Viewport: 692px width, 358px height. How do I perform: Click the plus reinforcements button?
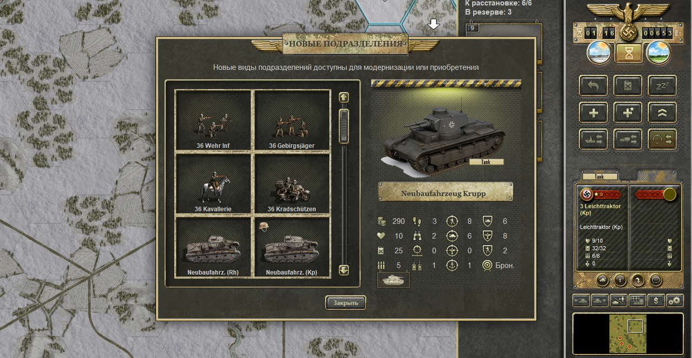[593, 112]
